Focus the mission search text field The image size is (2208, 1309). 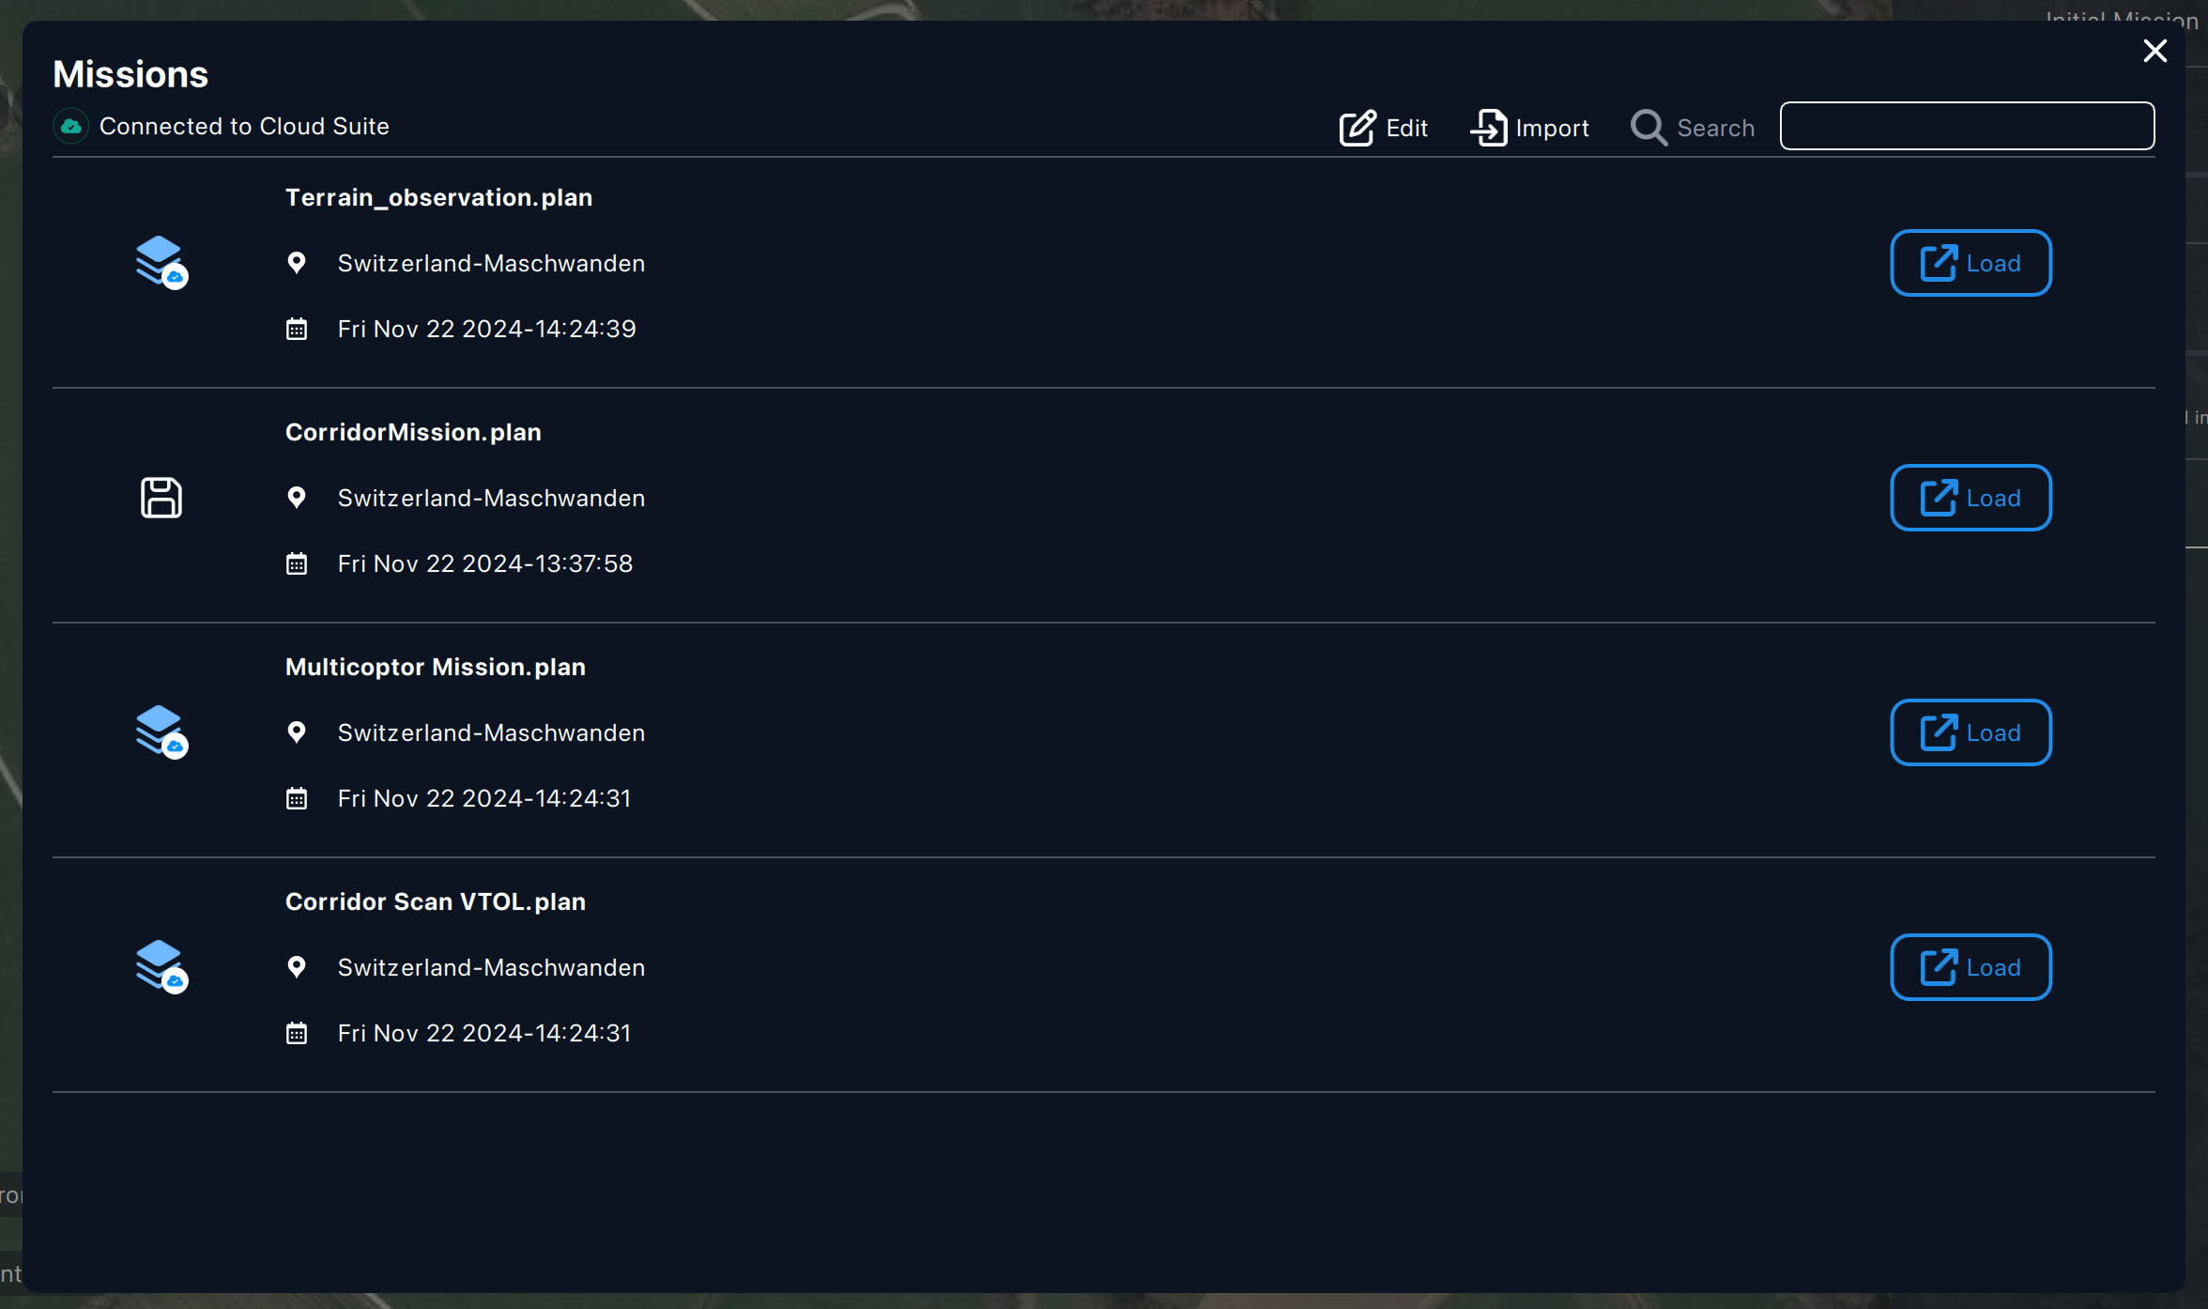pos(1967,126)
